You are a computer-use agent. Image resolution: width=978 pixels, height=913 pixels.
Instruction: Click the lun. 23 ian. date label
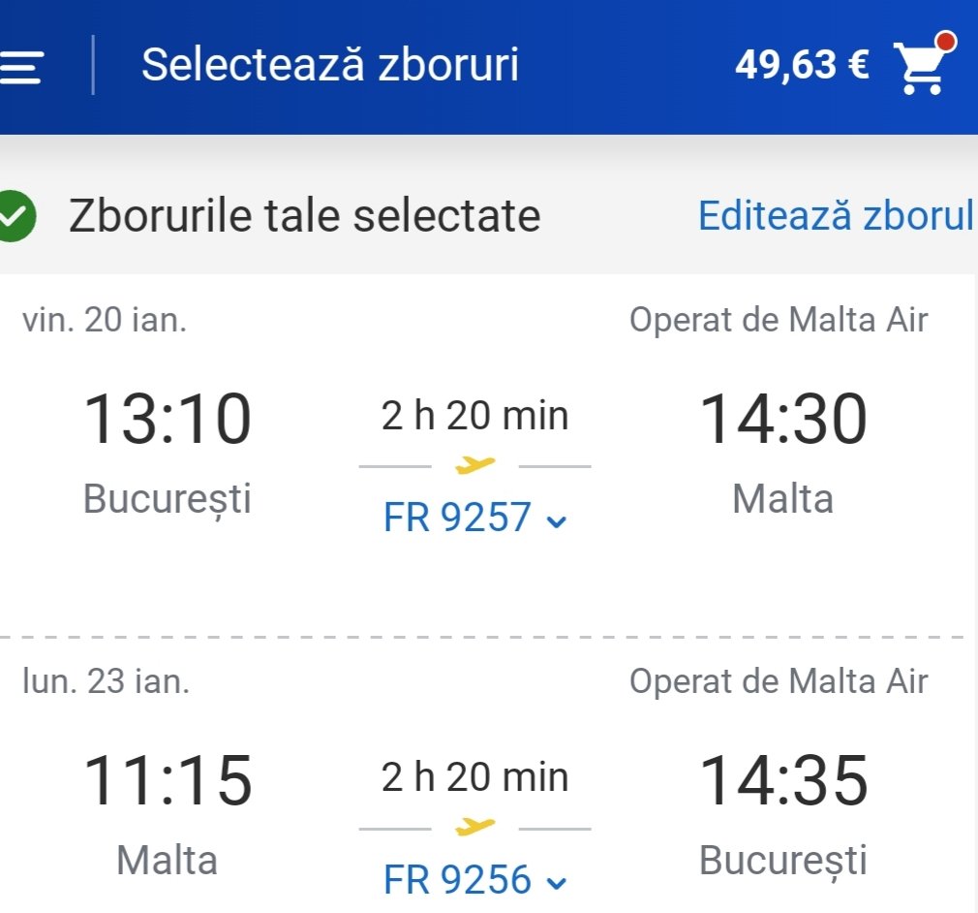(x=107, y=681)
